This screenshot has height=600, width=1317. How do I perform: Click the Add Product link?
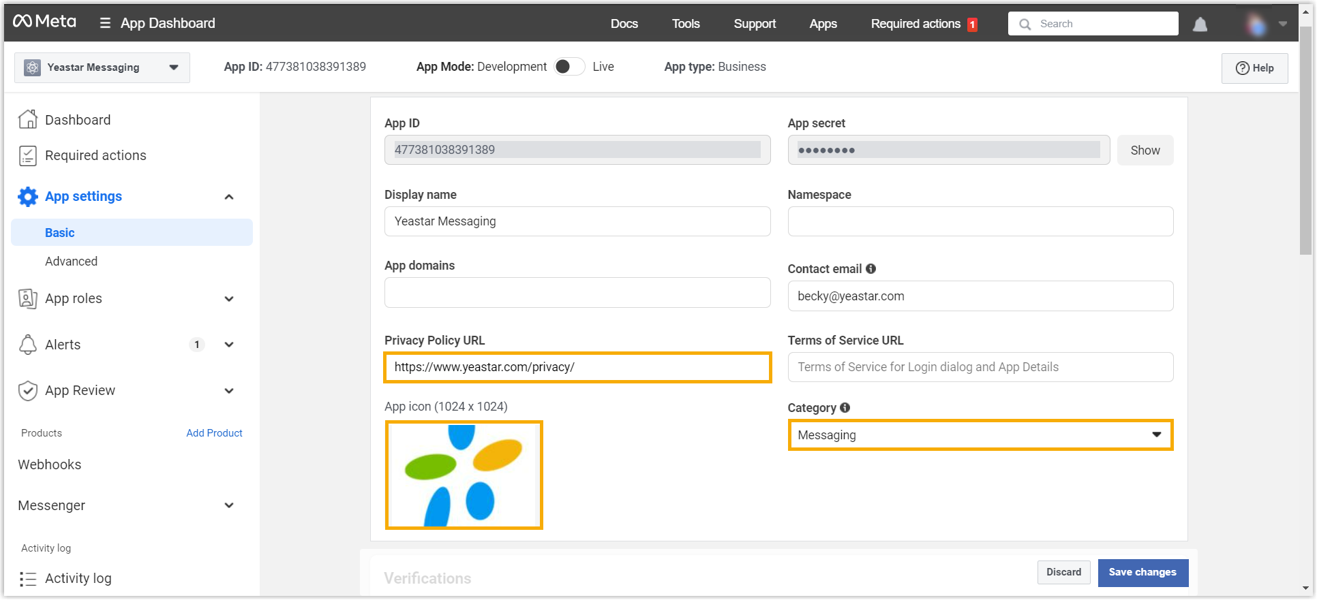tap(214, 433)
